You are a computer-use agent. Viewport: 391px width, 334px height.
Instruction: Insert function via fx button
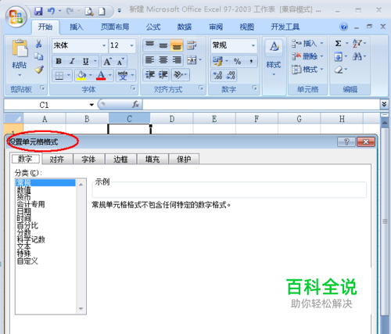point(135,105)
